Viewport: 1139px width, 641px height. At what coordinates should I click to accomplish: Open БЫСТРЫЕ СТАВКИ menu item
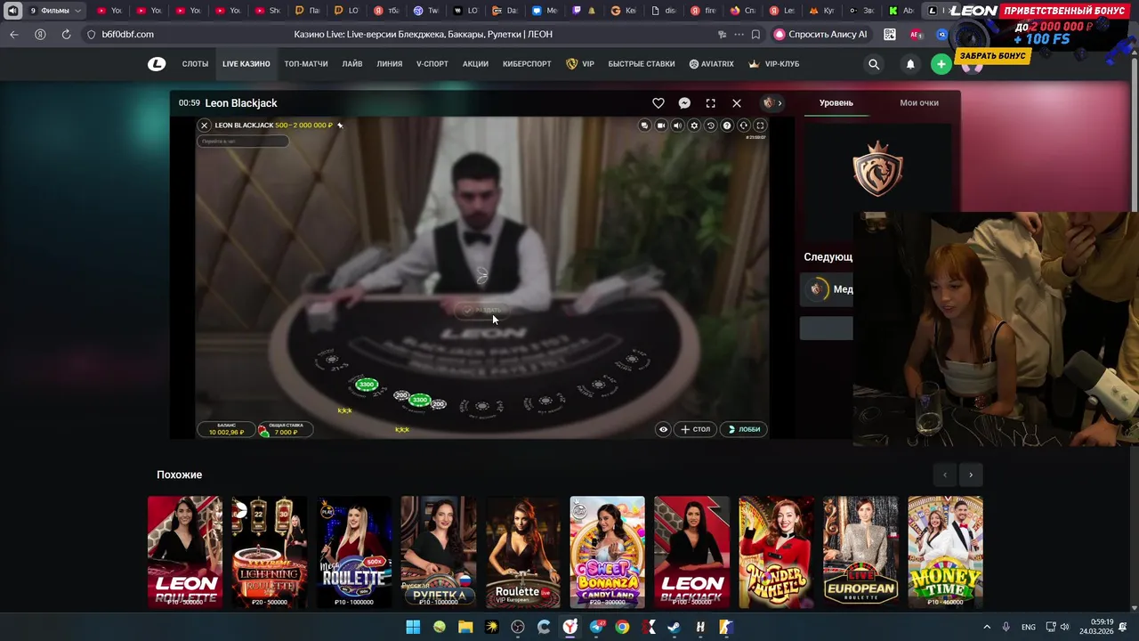click(642, 64)
